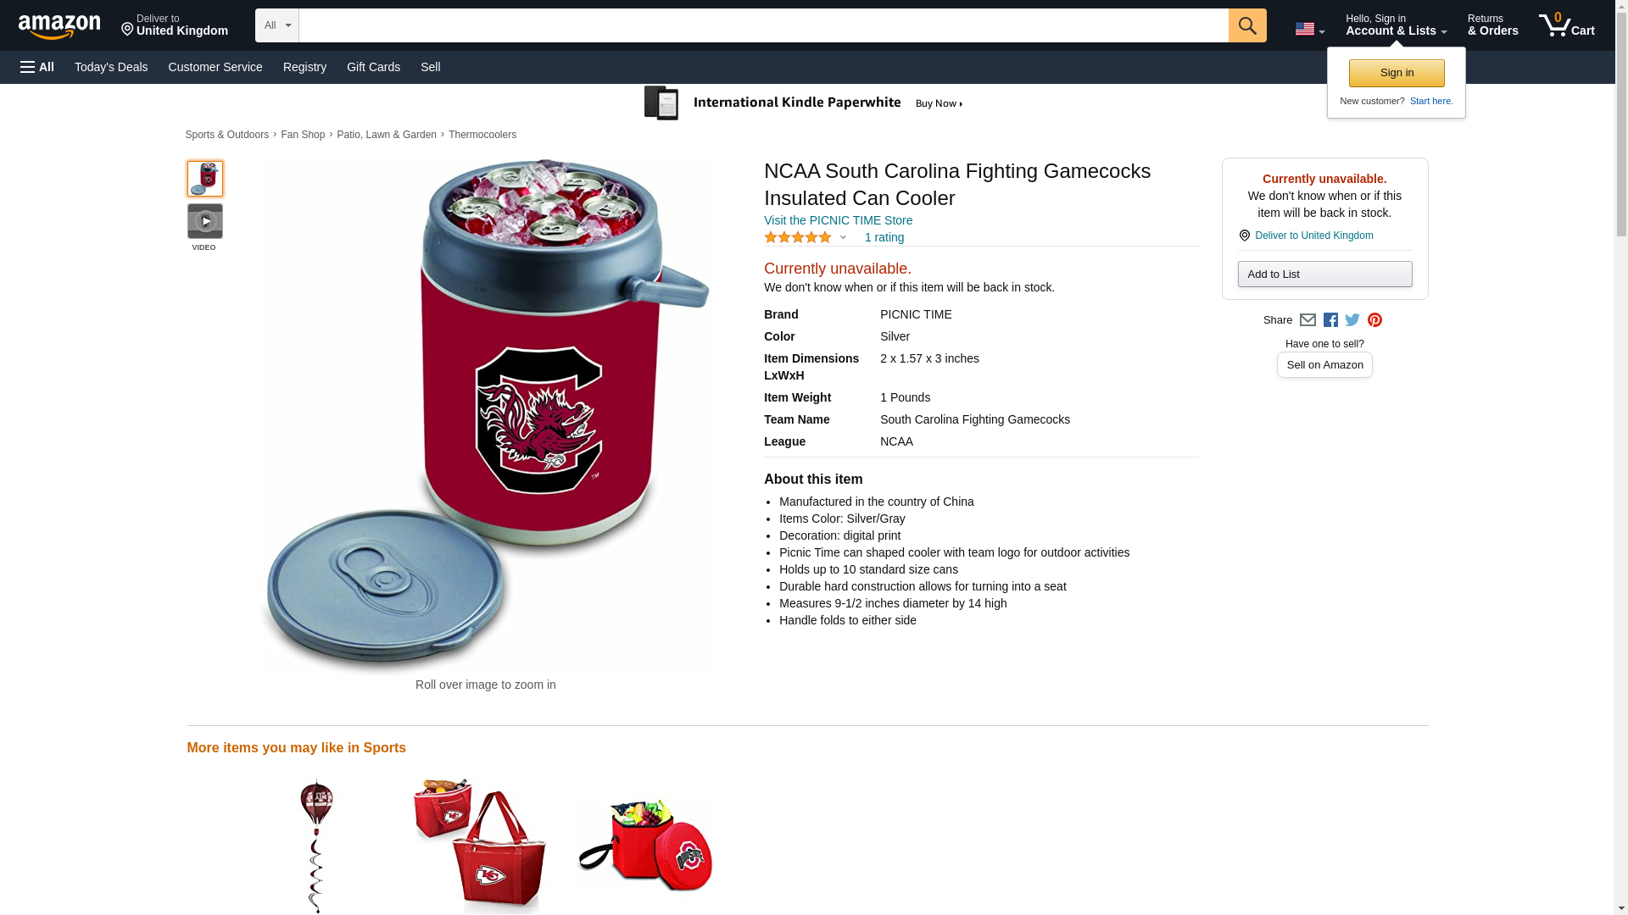Share product via email icon
The width and height of the screenshot is (1628, 915).
point(1307,320)
